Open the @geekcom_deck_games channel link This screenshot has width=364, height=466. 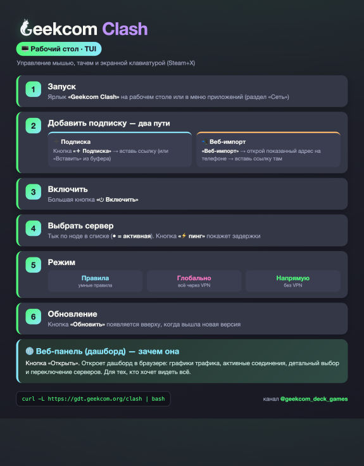314,399
